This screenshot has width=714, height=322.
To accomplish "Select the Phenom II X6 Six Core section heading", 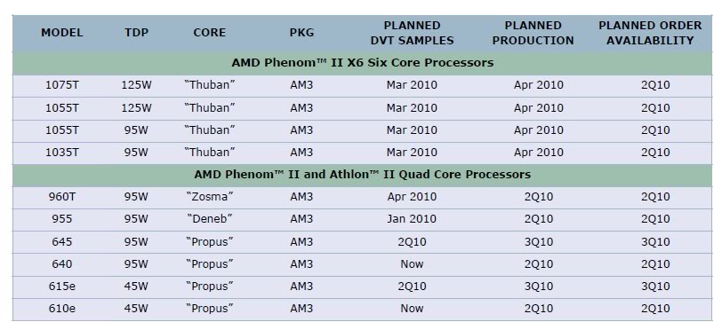I will tap(363, 63).
